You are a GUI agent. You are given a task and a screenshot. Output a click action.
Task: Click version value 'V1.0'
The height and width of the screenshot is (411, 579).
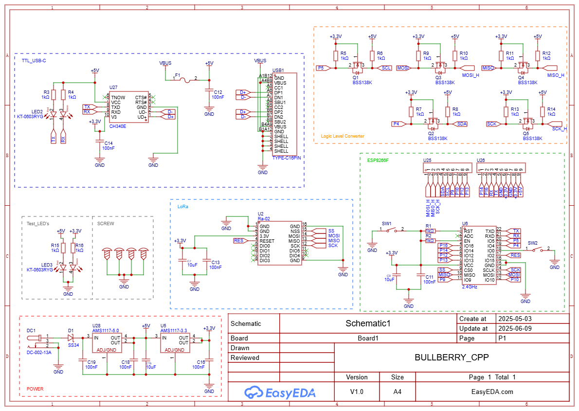click(357, 392)
